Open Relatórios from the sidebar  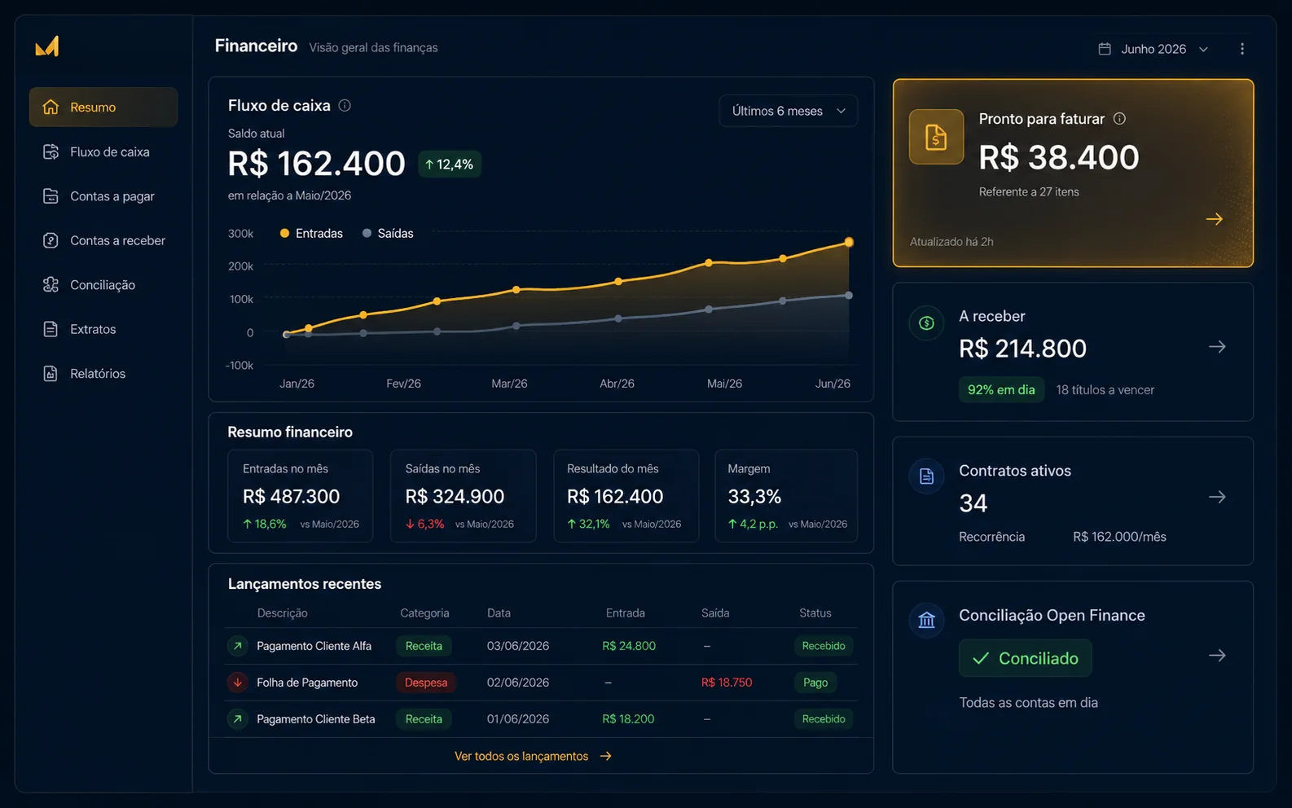pyautogui.click(x=103, y=374)
